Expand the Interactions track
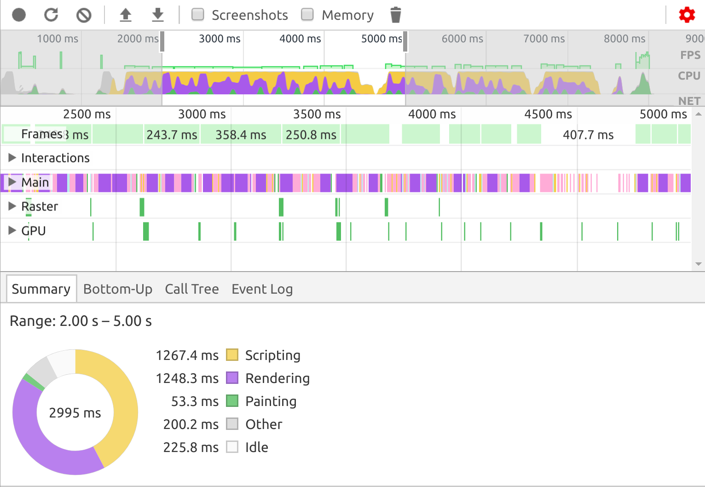The height and width of the screenshot is (487, 705). tap(12, 158)
